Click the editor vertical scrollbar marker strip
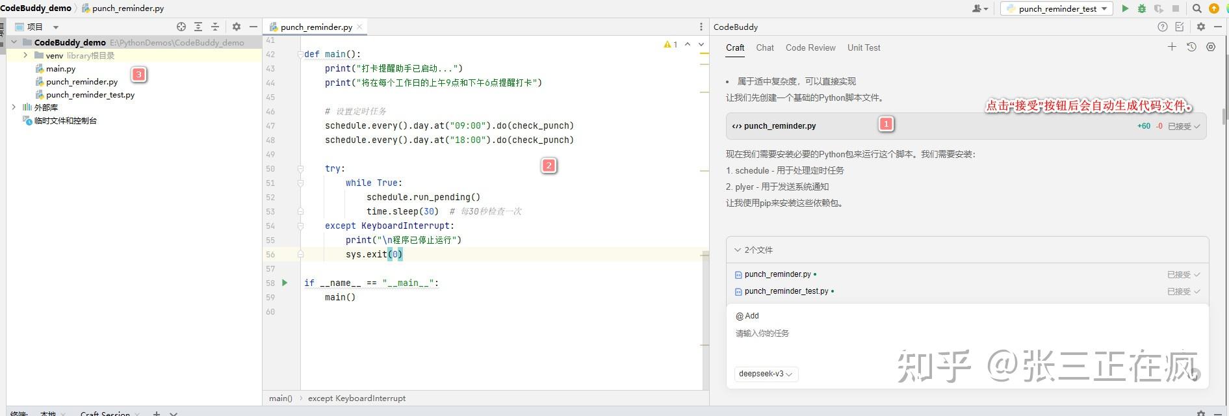The height and width of the screenshot is (416, 1229). coord(705,214)
